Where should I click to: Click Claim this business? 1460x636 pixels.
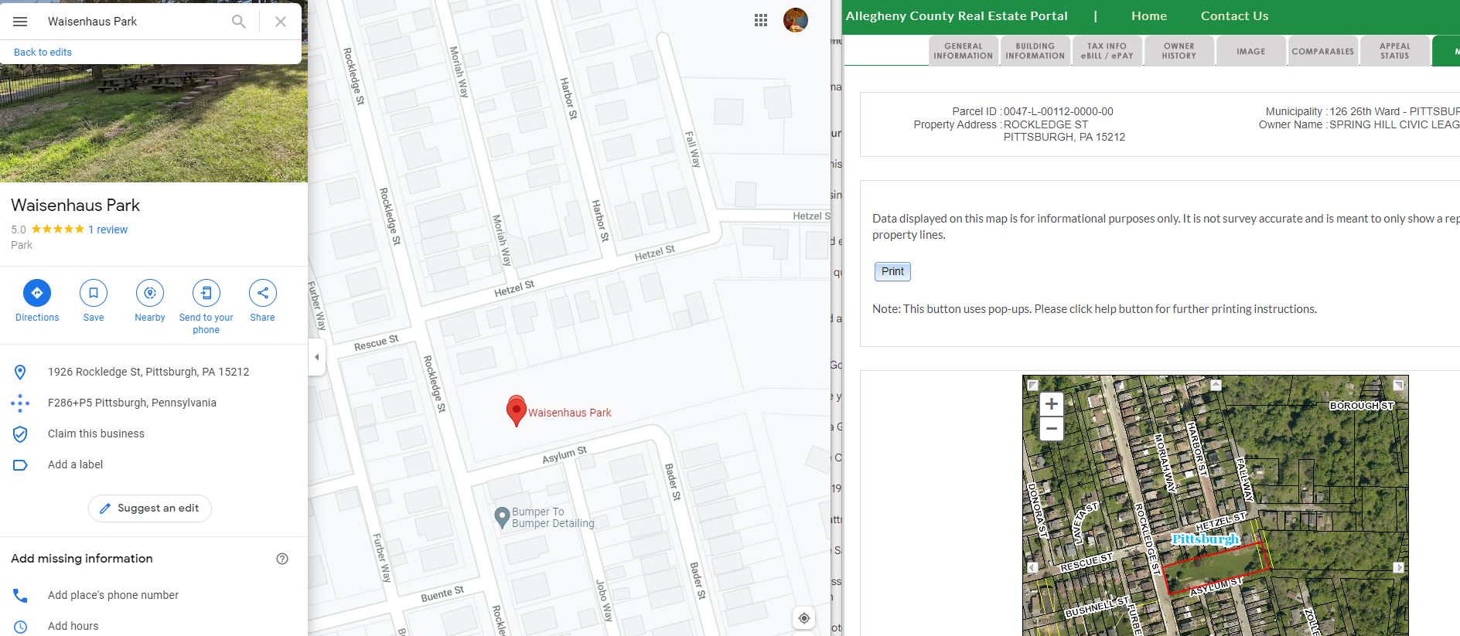[96, 434]
